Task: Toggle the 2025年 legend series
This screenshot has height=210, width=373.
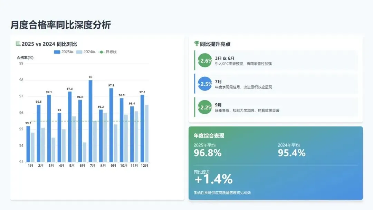Action: click(64, 52)
